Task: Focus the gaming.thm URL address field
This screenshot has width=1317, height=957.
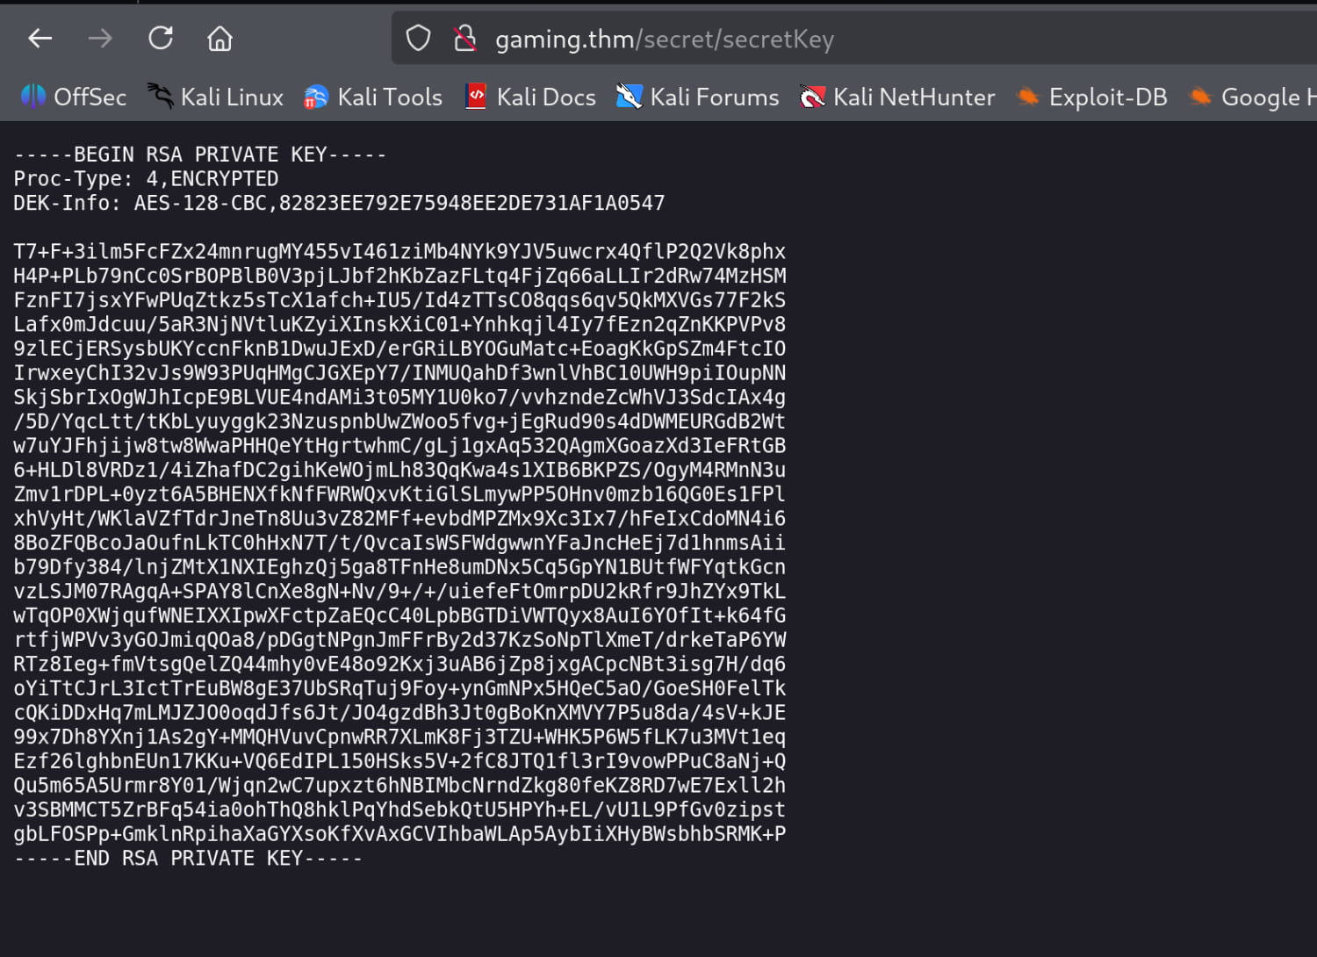Action: 790,40
